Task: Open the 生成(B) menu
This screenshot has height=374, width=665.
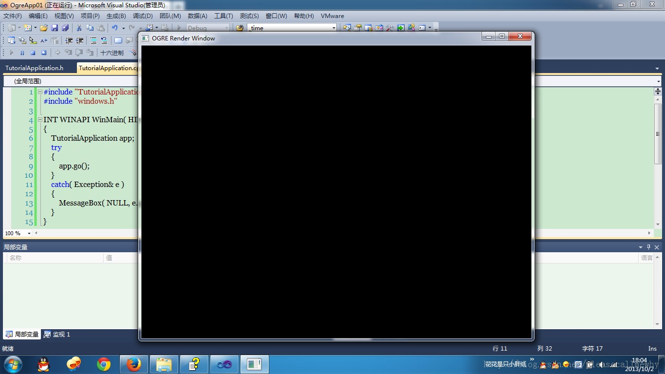Action: [116, 16]
